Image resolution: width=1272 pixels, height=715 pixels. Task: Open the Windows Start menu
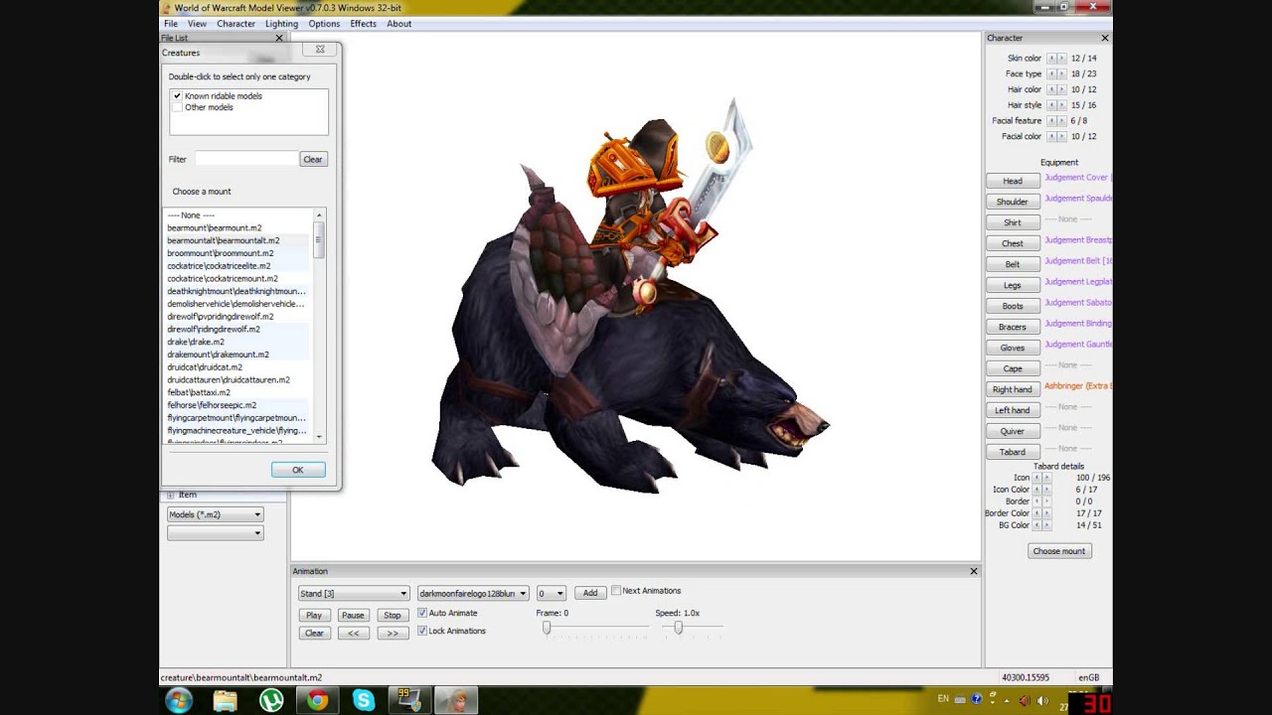pyautogui.click(x=179, y=700)
